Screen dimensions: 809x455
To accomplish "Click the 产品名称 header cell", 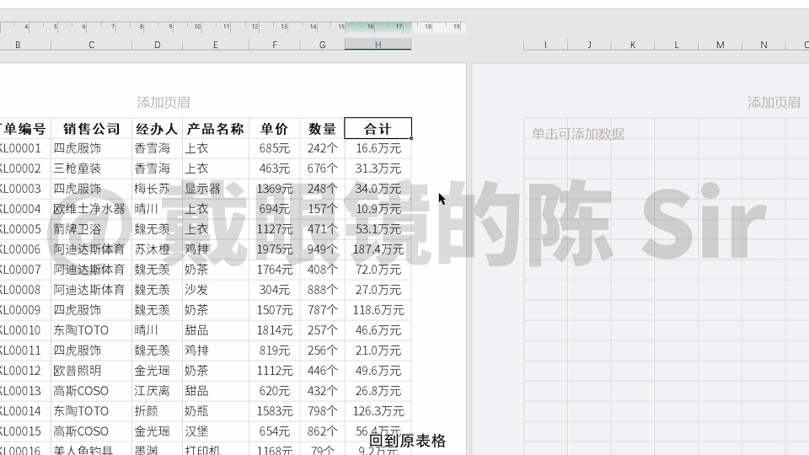I will tap(216, 128).
